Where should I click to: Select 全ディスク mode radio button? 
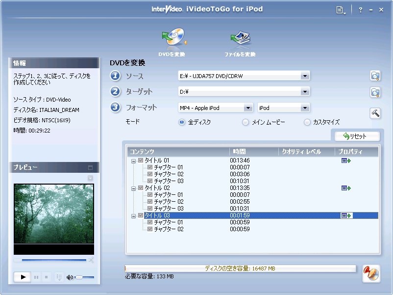pos(182,122)
